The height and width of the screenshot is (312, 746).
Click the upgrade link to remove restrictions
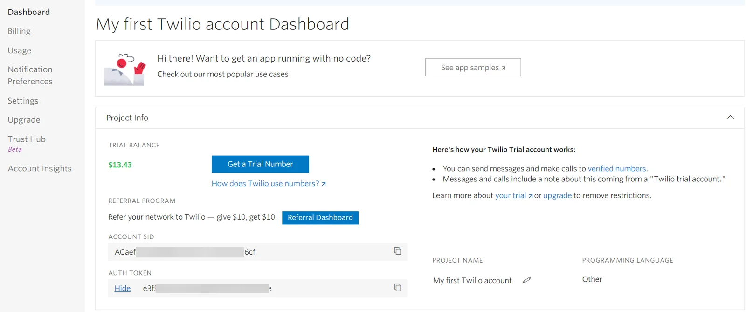(557, 195)
